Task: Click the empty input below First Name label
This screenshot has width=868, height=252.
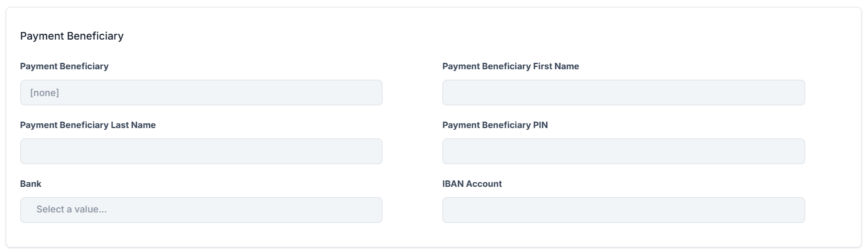Action: 623,93
